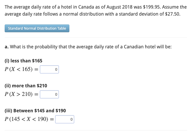This screenshot has height=131, width=192.
Task: Click the P(X < 165) answer field
Action: pyautogui.click(x=49, y=70)
